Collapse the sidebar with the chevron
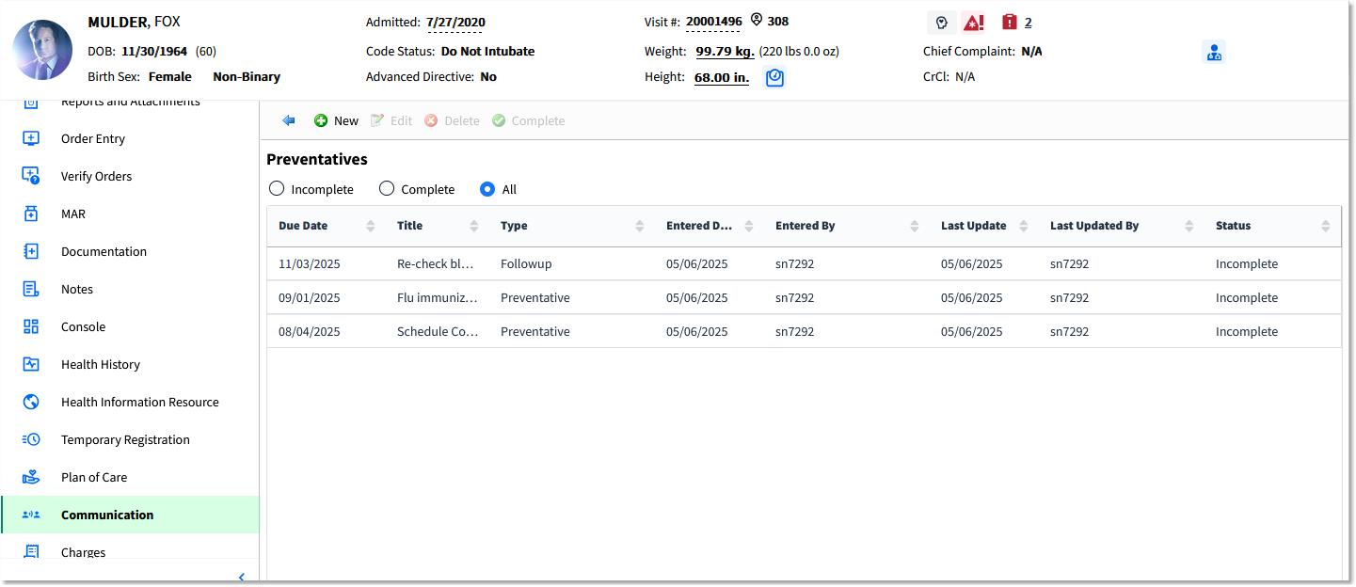This screenshot has width=1356, height=587. 241,577
